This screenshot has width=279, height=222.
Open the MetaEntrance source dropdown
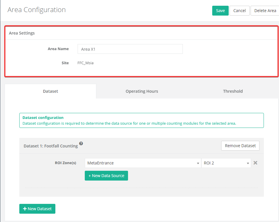(x=143, y=163)
